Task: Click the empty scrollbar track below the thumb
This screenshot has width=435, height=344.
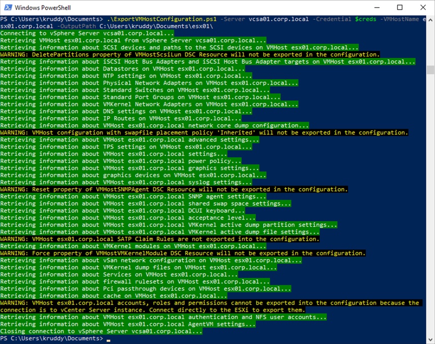Action: click(x=430, y=203)
